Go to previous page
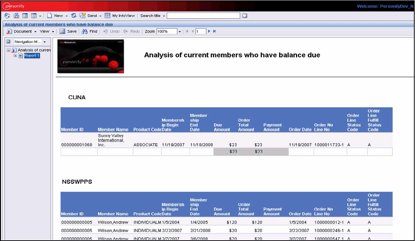This screenshot has width=415, height=241. pyautogui.click(x=193, y=31)
